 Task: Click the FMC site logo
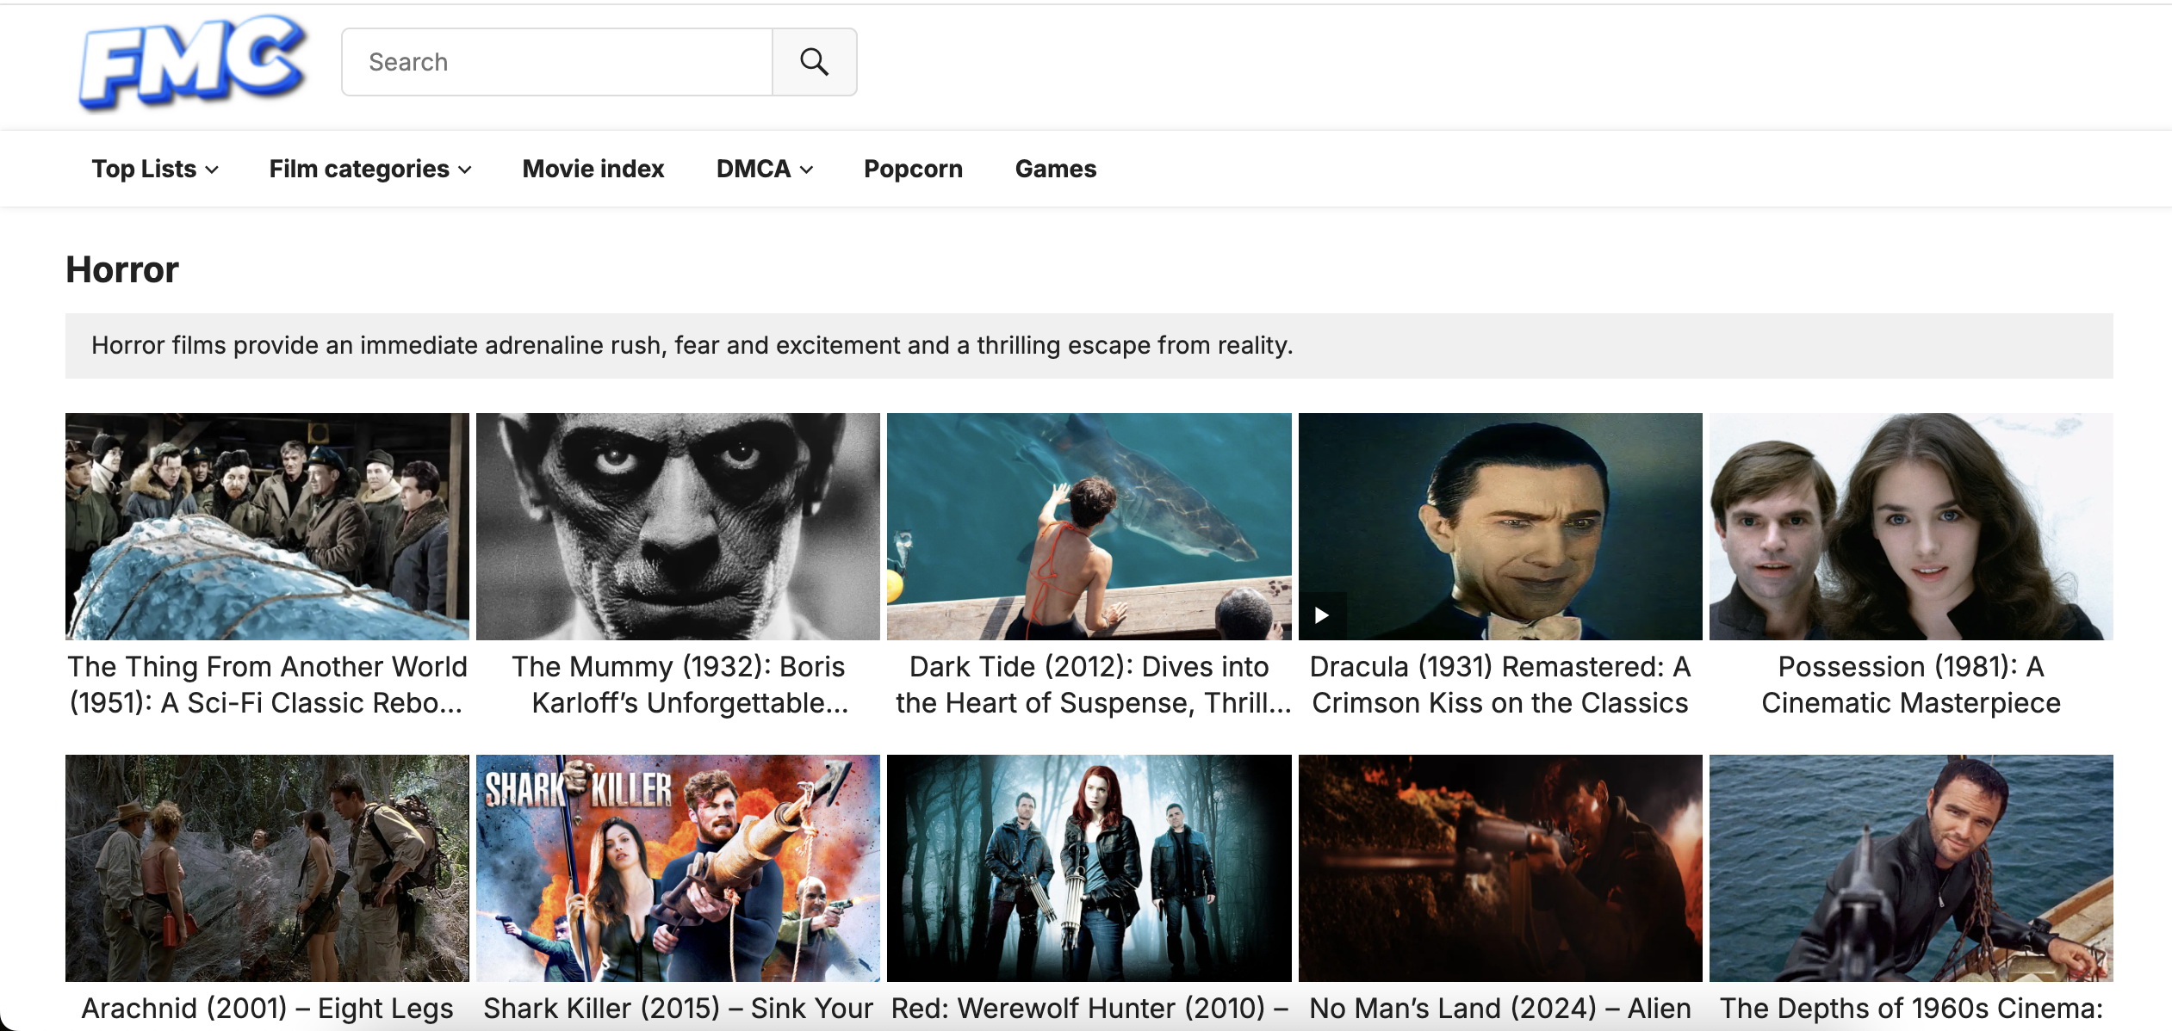193,62
